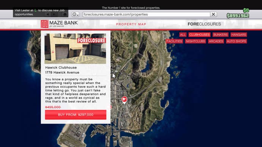Filter map by ALL properties
The image size is (262, 147).
[183, 35]
